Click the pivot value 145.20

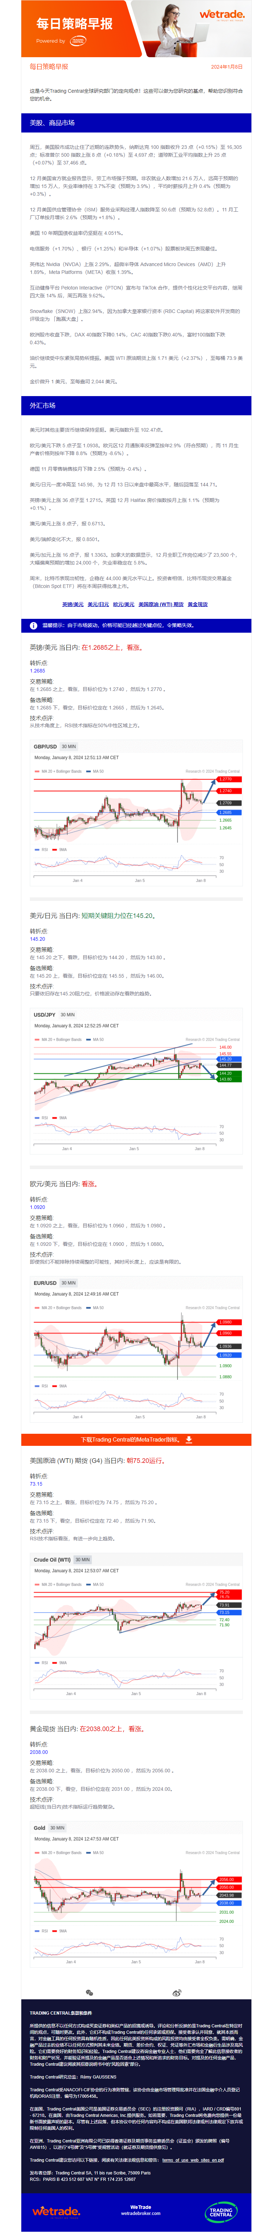[37, 939]
